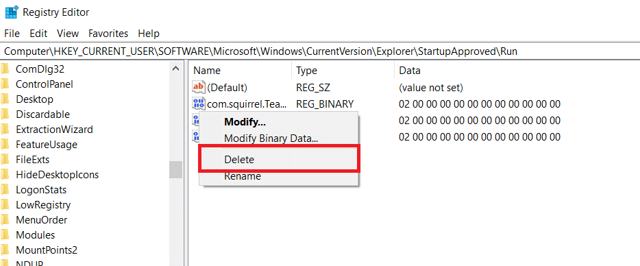Click the registry path address bar

[x=320, y=51]
